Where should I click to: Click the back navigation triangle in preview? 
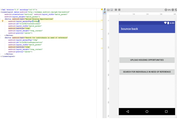128,111
